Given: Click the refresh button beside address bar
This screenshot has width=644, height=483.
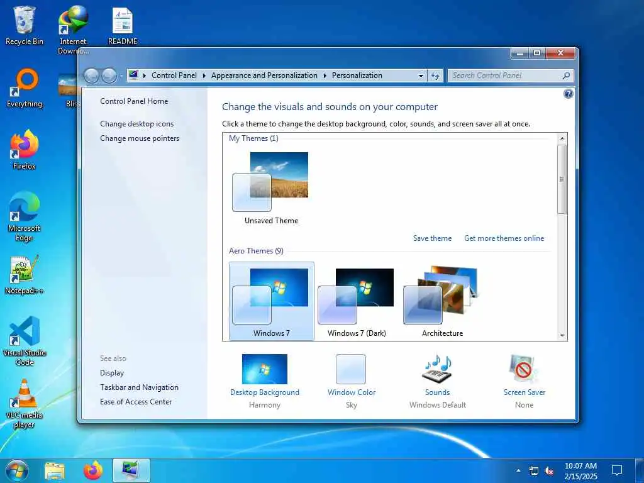Looking at the screenshot, I should click(435, 75).
